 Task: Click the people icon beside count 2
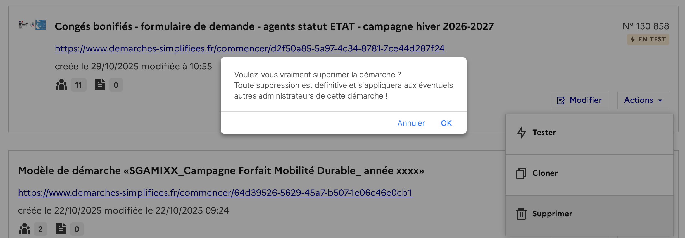pyautogui.click(x=25, y=229)
